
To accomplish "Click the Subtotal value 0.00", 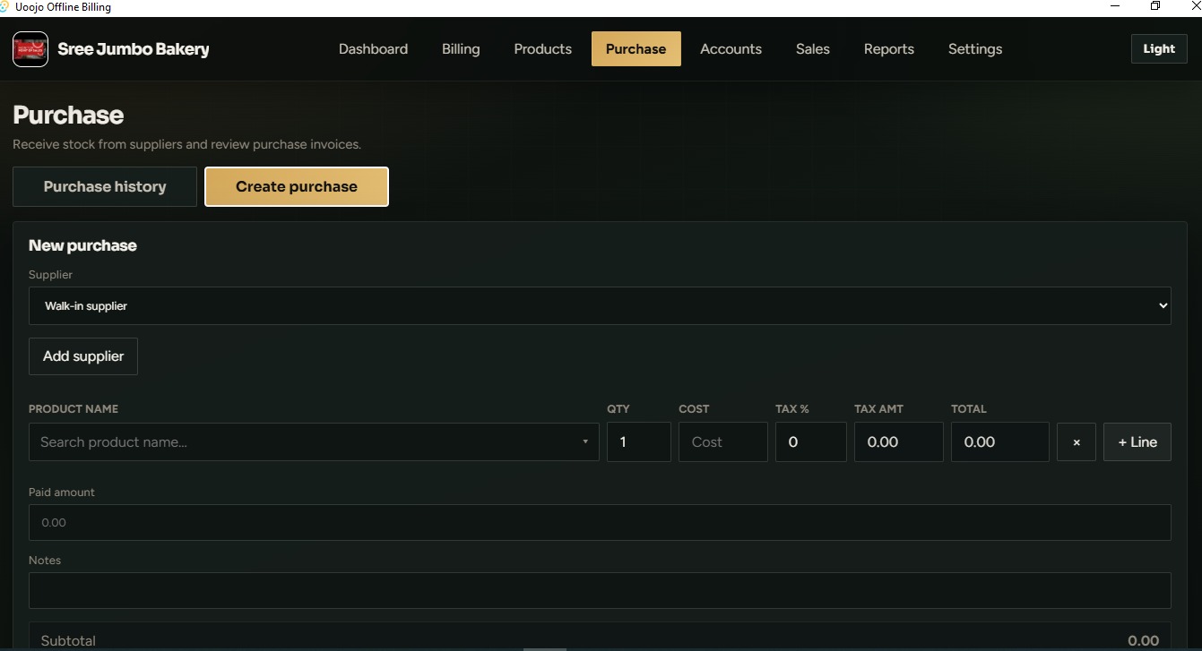I will point(1144,641).
